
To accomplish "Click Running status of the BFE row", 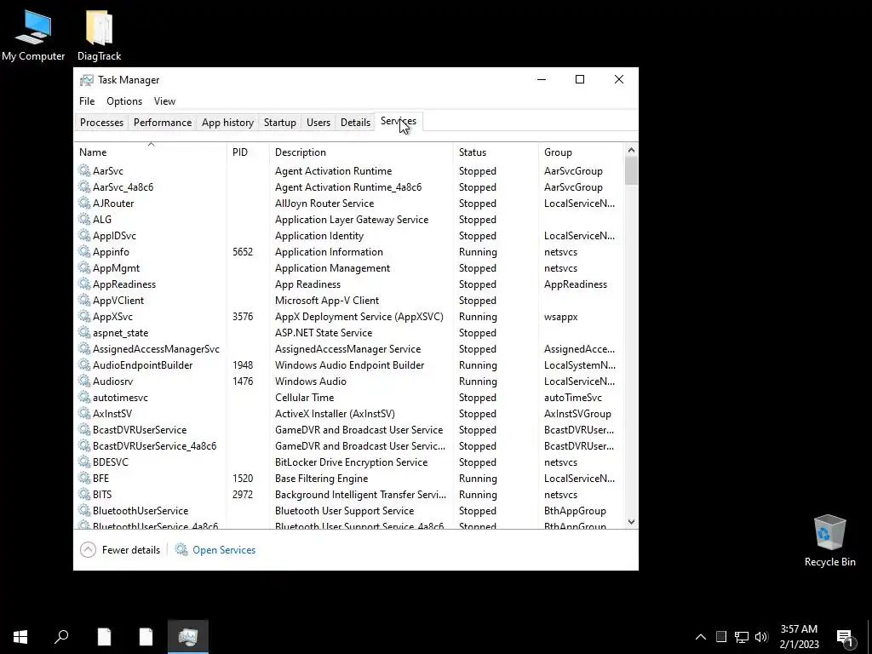I will 478,479.
